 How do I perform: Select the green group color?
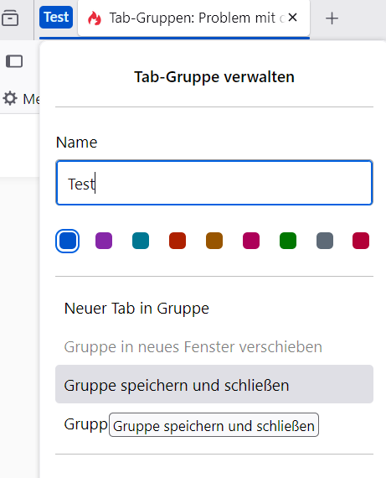(x=288, y=241)
